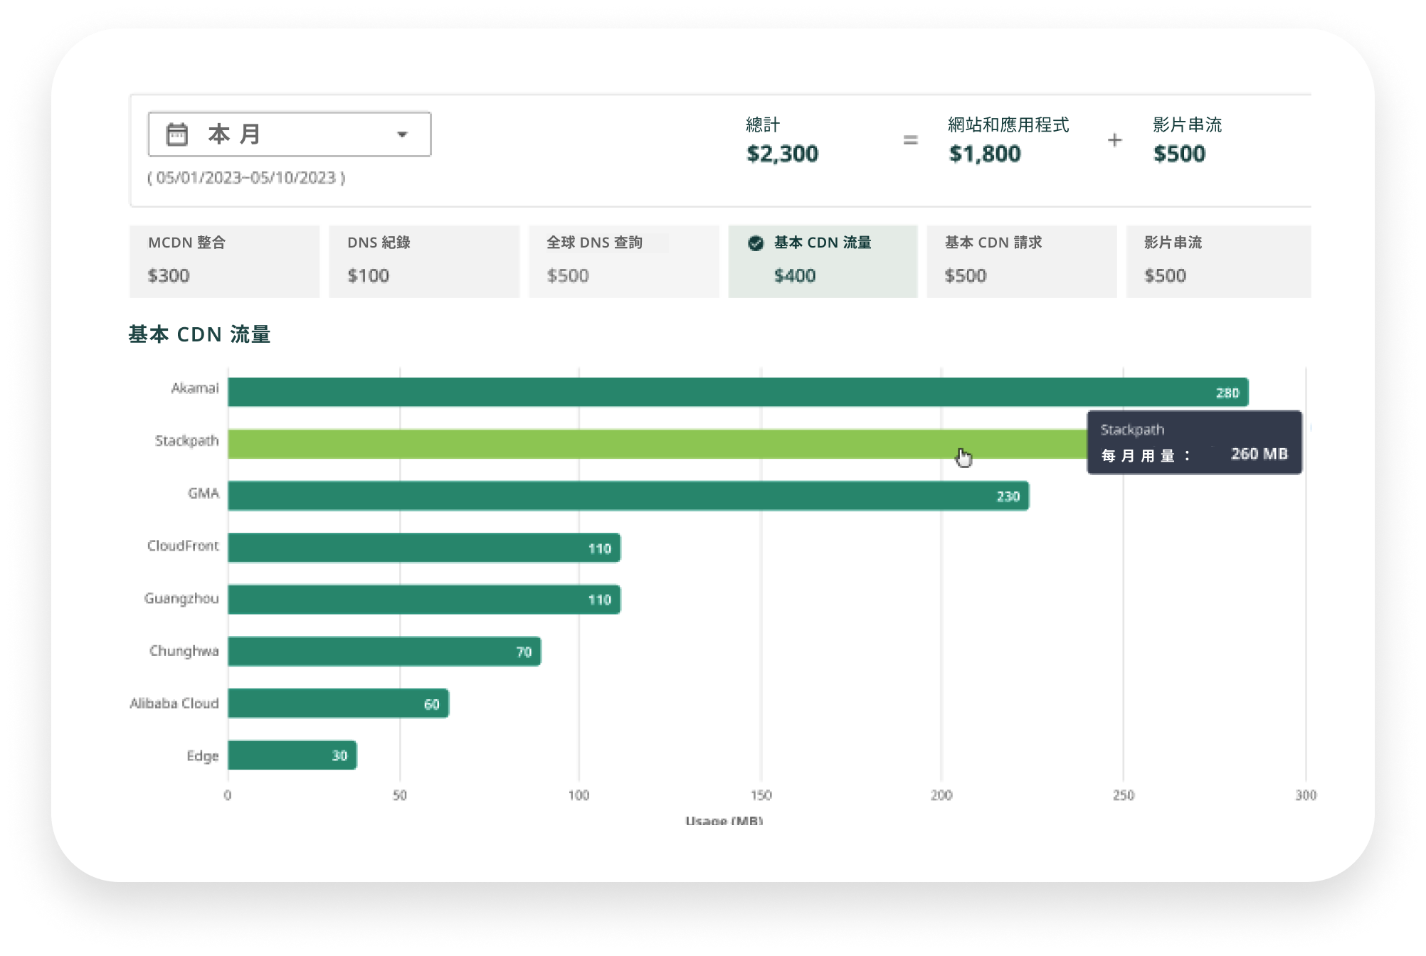Select the MCDN 整合 $300 card

pos(224,261)
